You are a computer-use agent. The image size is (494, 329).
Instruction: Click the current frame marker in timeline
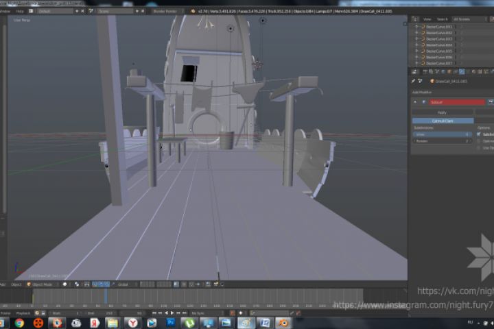click(x=106, y=296)
